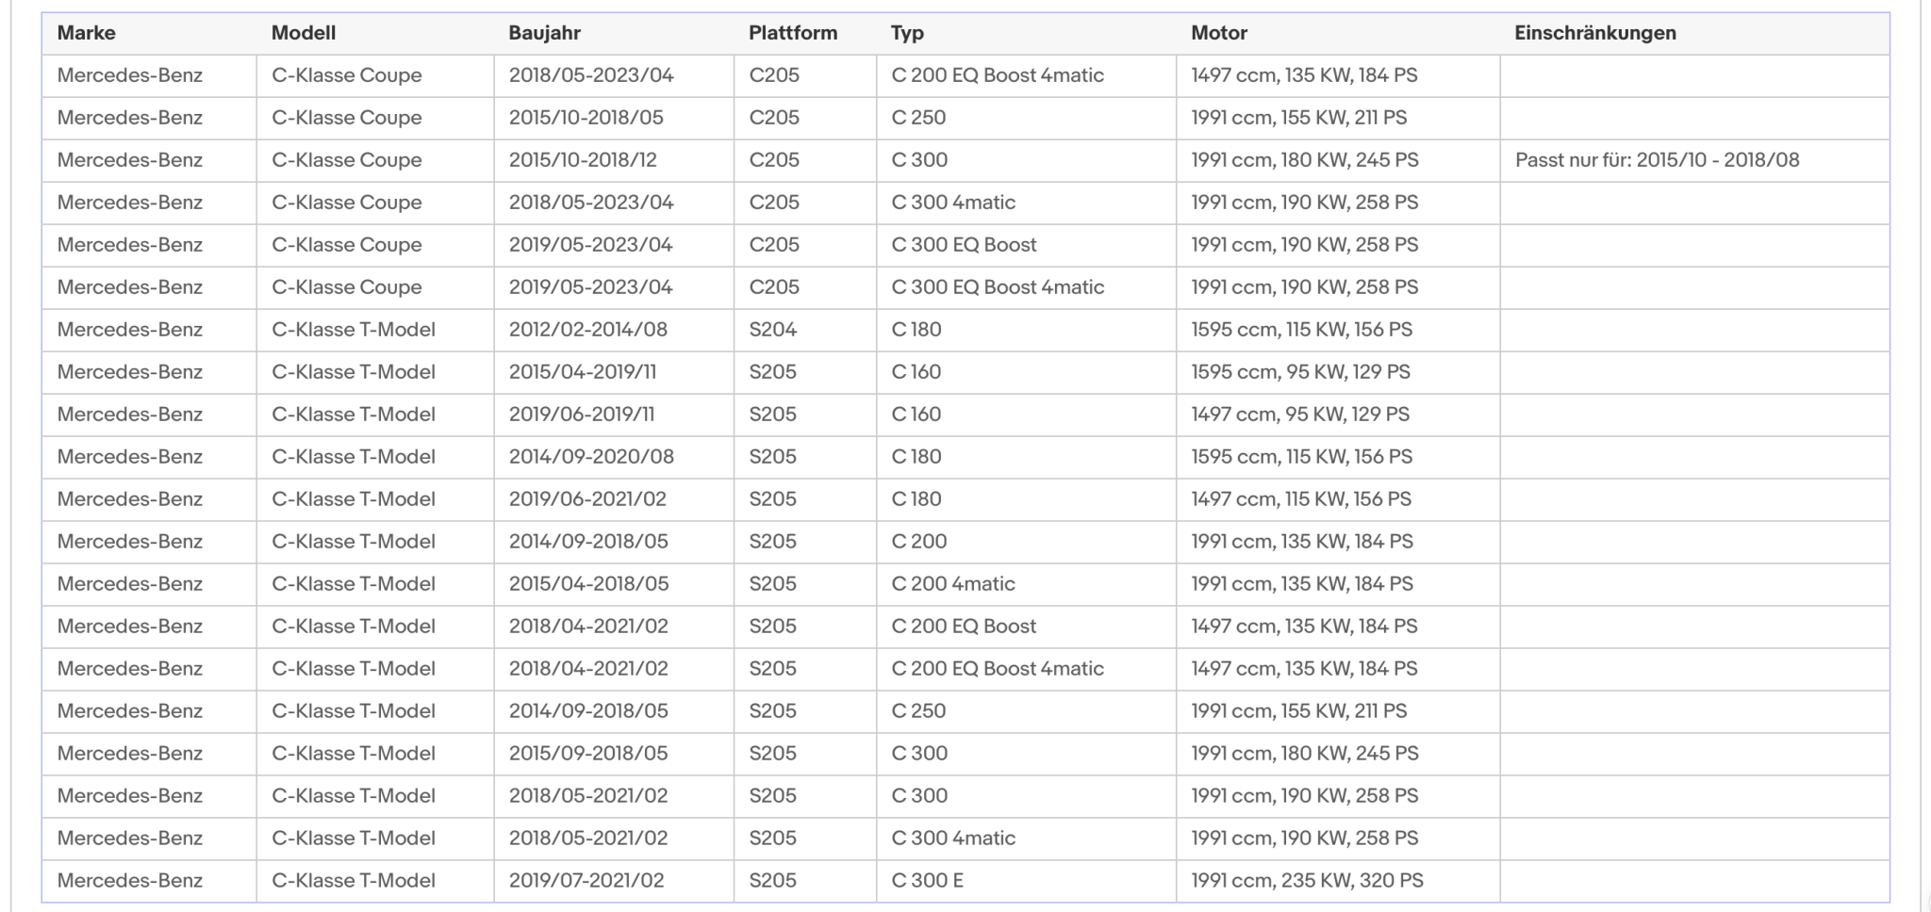Click the Plattform column header

pos(805,33)
